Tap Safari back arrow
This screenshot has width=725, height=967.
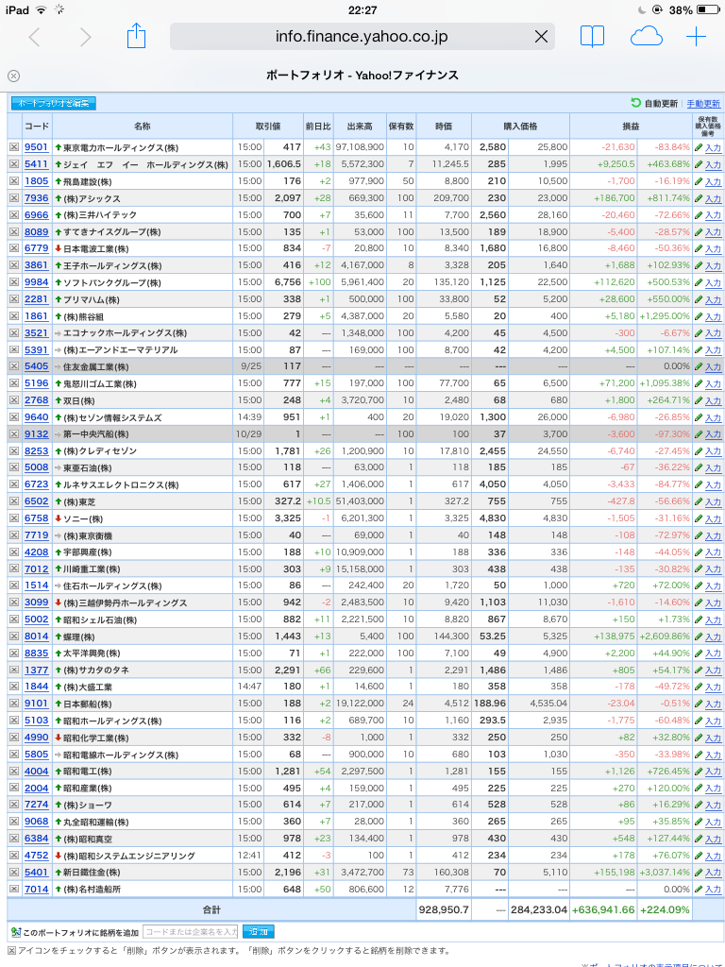click(35, 38)
